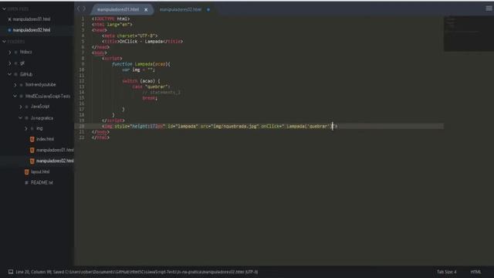The width and height of the screenshot is (494, 278).
Task: Expand the front-end-youtube folder
Action: [x=15, y=85]
